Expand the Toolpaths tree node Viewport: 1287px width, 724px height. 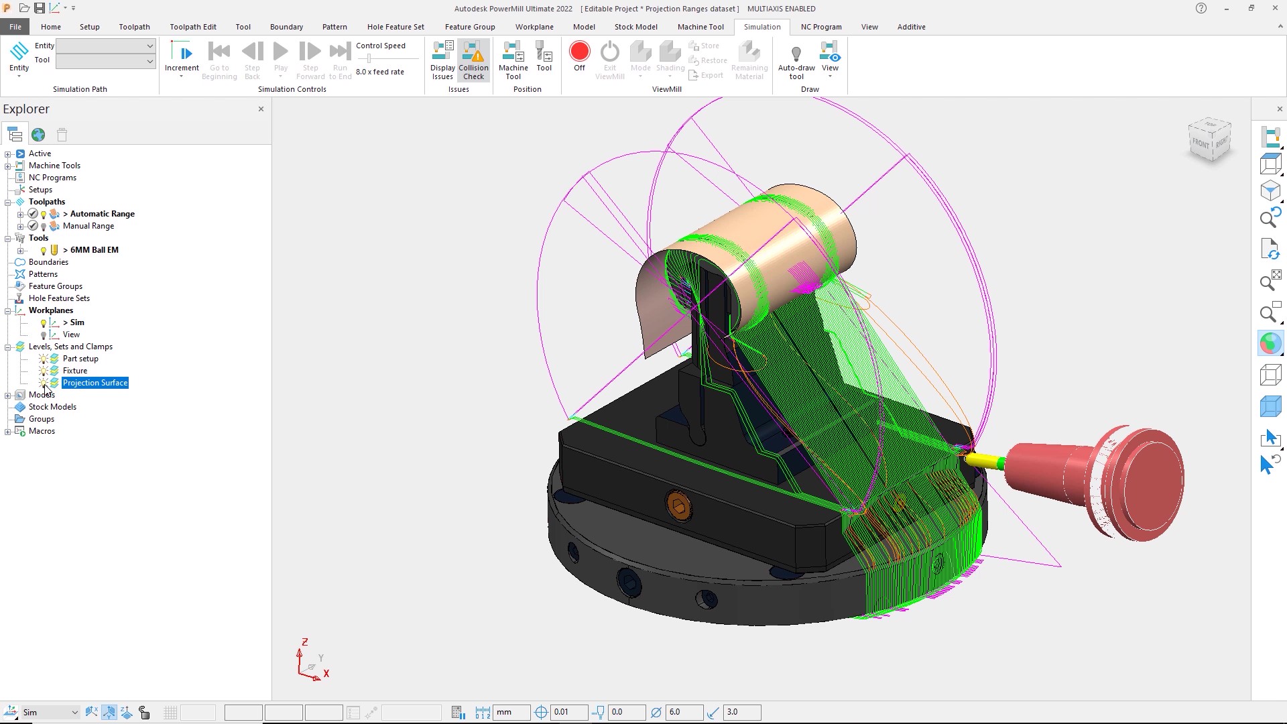[x=8, y=201]
